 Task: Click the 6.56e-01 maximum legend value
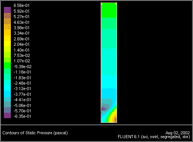tap(22, 5)
